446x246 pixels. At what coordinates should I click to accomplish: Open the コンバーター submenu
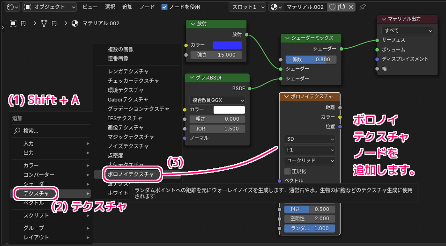(51, 175)
